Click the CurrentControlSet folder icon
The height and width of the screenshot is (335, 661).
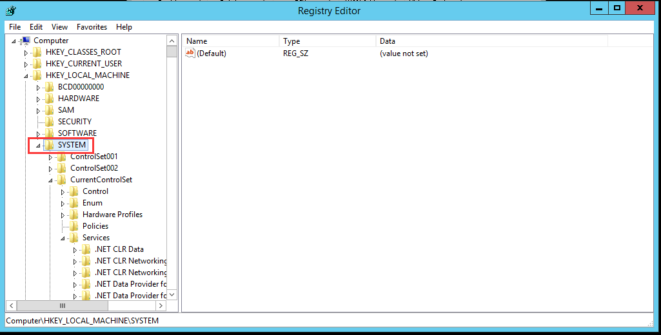62,180
